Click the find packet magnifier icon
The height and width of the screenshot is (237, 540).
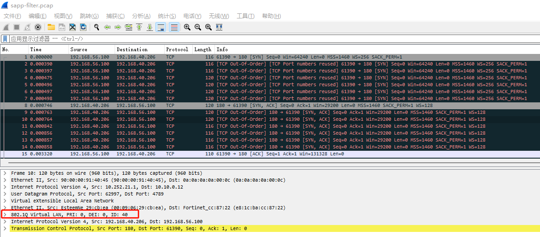pyautogui.click(x=97, y=27)
